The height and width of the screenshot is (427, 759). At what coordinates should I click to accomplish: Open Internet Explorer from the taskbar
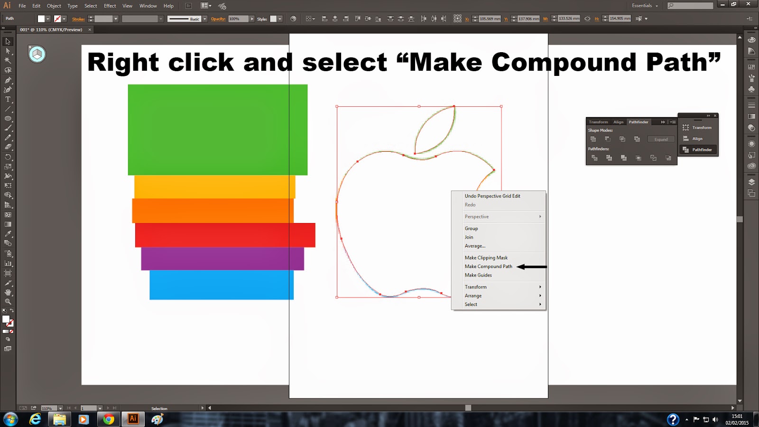pyautogui.click(x=35, y=419)
